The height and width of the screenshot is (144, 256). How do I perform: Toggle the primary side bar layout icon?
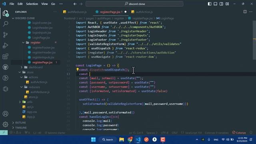tap(210, 4)
